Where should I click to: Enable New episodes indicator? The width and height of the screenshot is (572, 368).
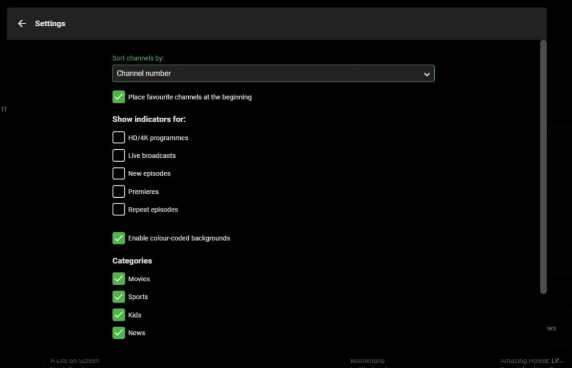(x=118, y=173)
